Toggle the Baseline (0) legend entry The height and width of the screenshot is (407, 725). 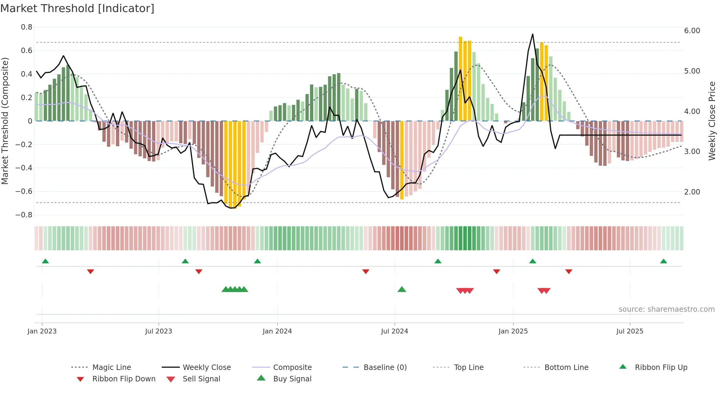tap(375, 367)
